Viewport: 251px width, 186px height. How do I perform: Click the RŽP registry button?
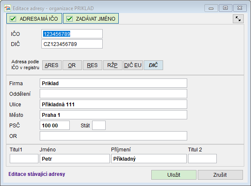click(x=113, y=65)
